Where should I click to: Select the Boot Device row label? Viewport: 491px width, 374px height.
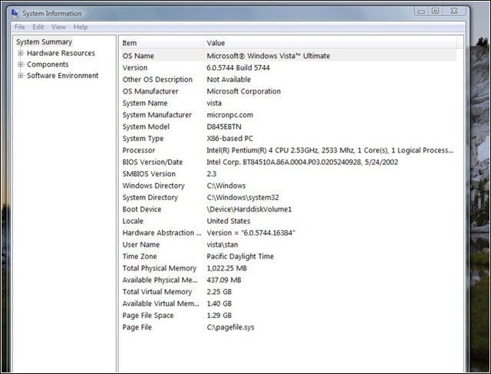coord(141,209)
